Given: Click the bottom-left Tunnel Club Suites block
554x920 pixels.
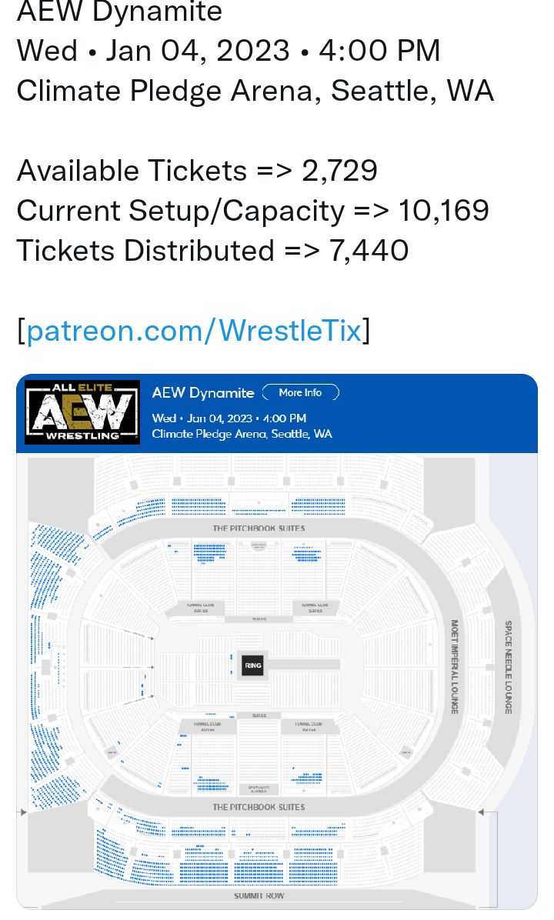Looking at the screenshot, I should coord(207,726).
